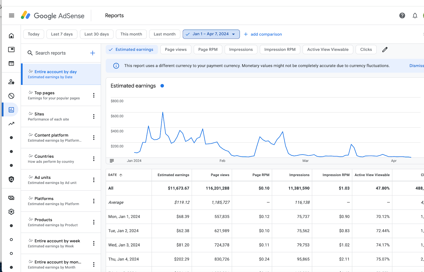Screen dimensions: 424x272
Task: Open the Entire account by day report
Action: pos(61,74)
